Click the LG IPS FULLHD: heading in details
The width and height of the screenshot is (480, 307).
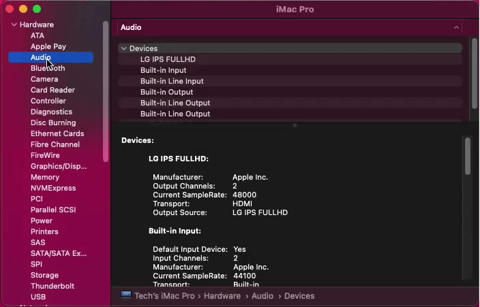(179, 159)
